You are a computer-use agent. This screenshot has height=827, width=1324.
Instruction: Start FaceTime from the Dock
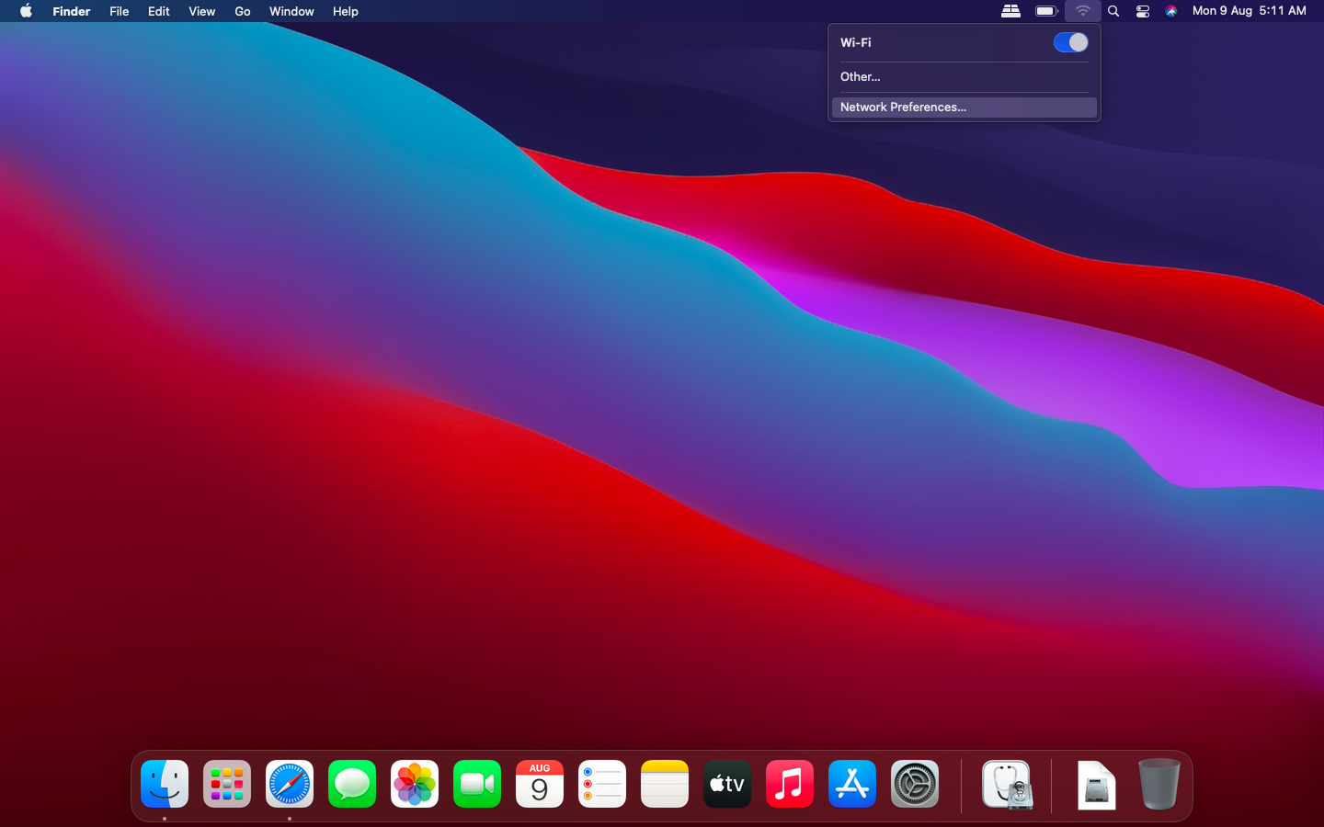(477, 785)
